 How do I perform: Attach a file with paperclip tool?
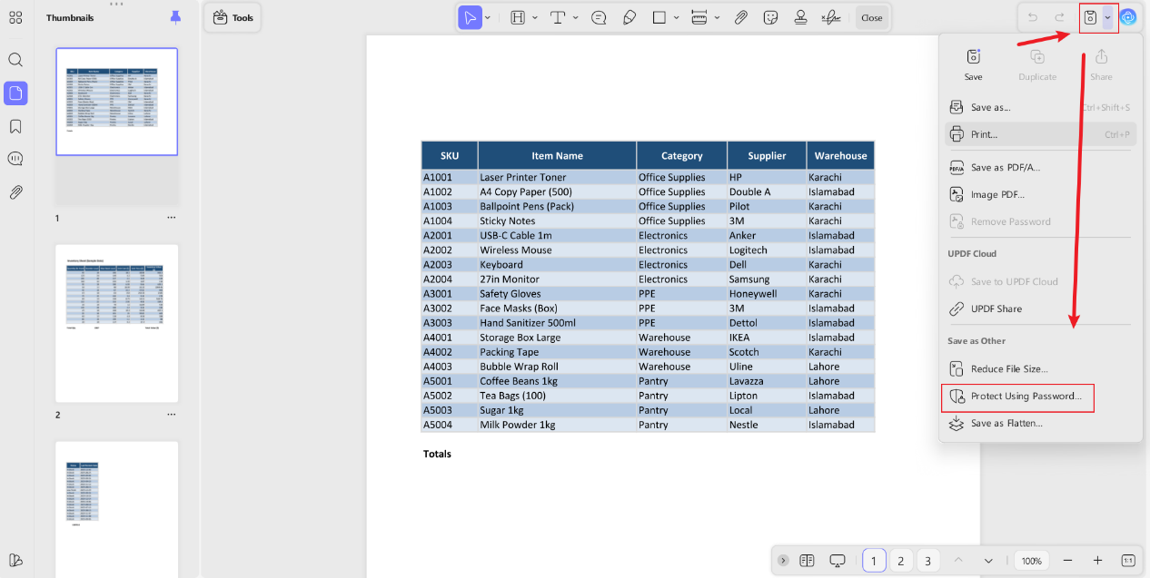(x=740, y=17)
